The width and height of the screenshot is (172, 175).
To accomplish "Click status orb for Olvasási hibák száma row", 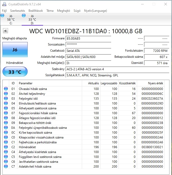I will click(x=6, y=89).
